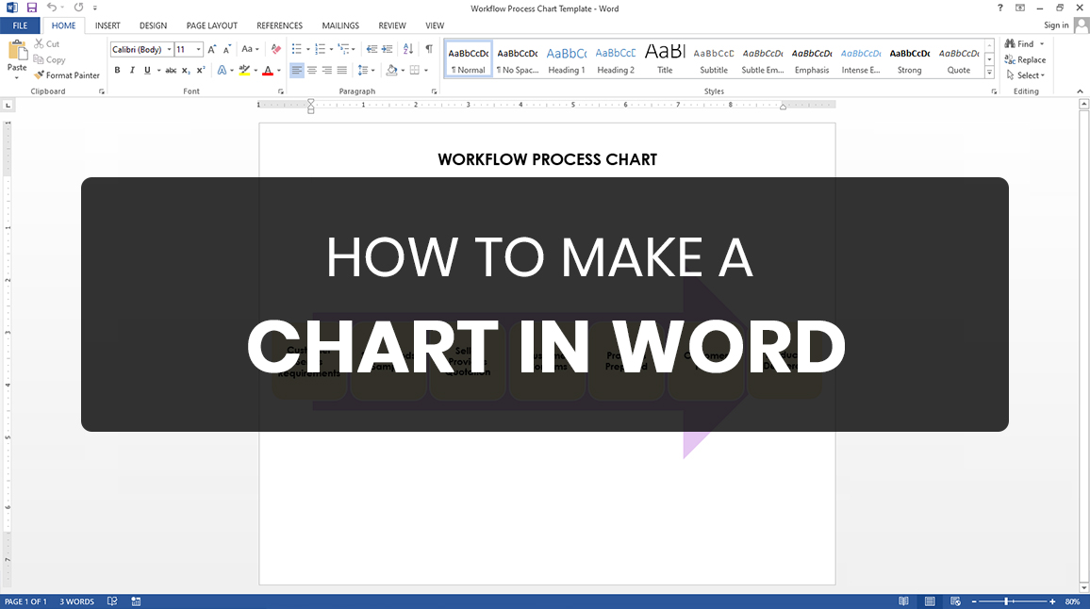This screenshot has width=1090, height=609.
Task: Apply strikethrough to the text
Action: (171, 70)
